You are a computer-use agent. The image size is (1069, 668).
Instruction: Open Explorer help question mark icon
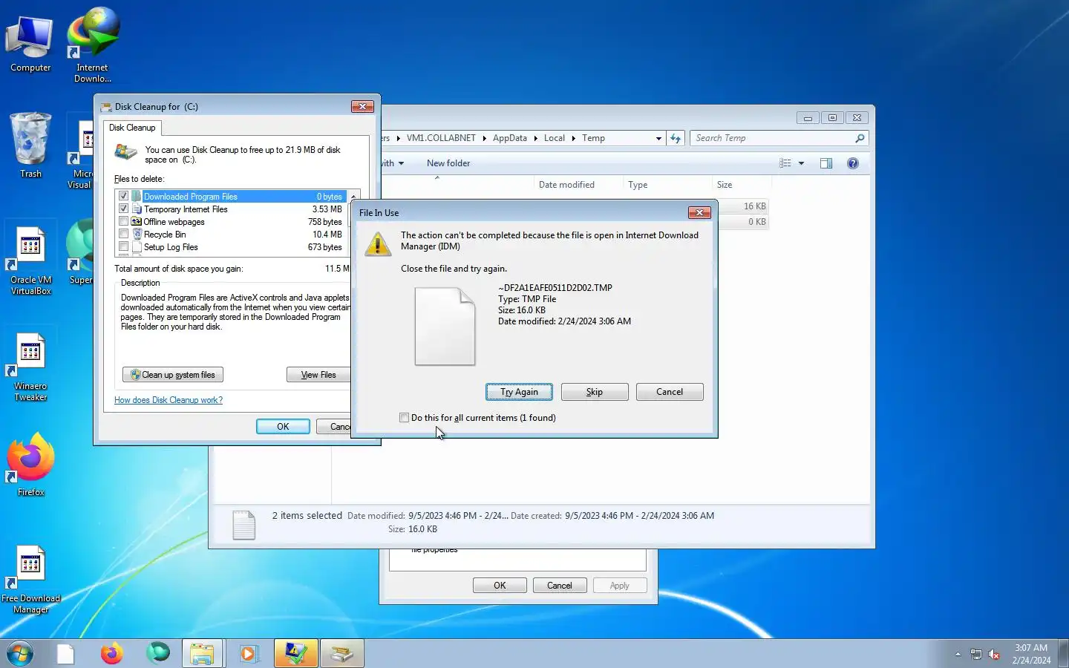(x=853, y=163)
